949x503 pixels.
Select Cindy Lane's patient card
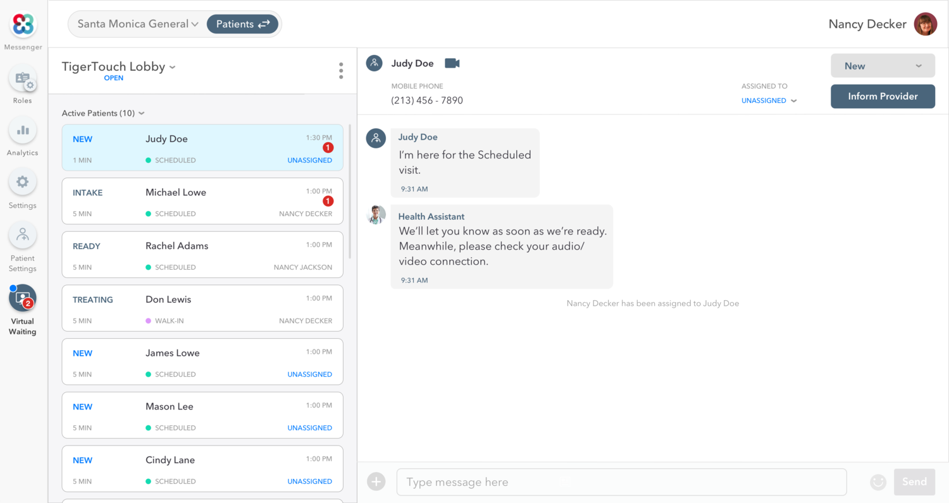pos(202,469)
